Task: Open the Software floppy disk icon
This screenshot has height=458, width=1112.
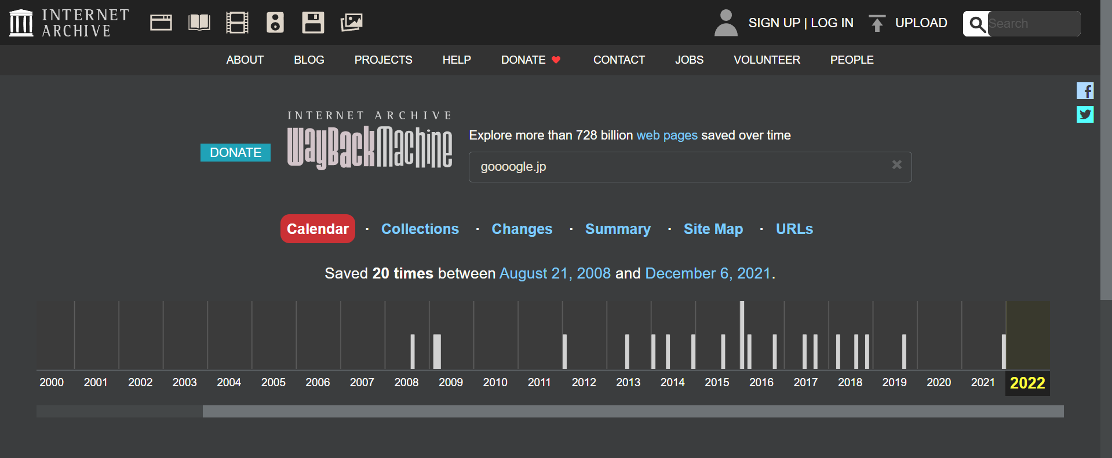Action: 313,23
